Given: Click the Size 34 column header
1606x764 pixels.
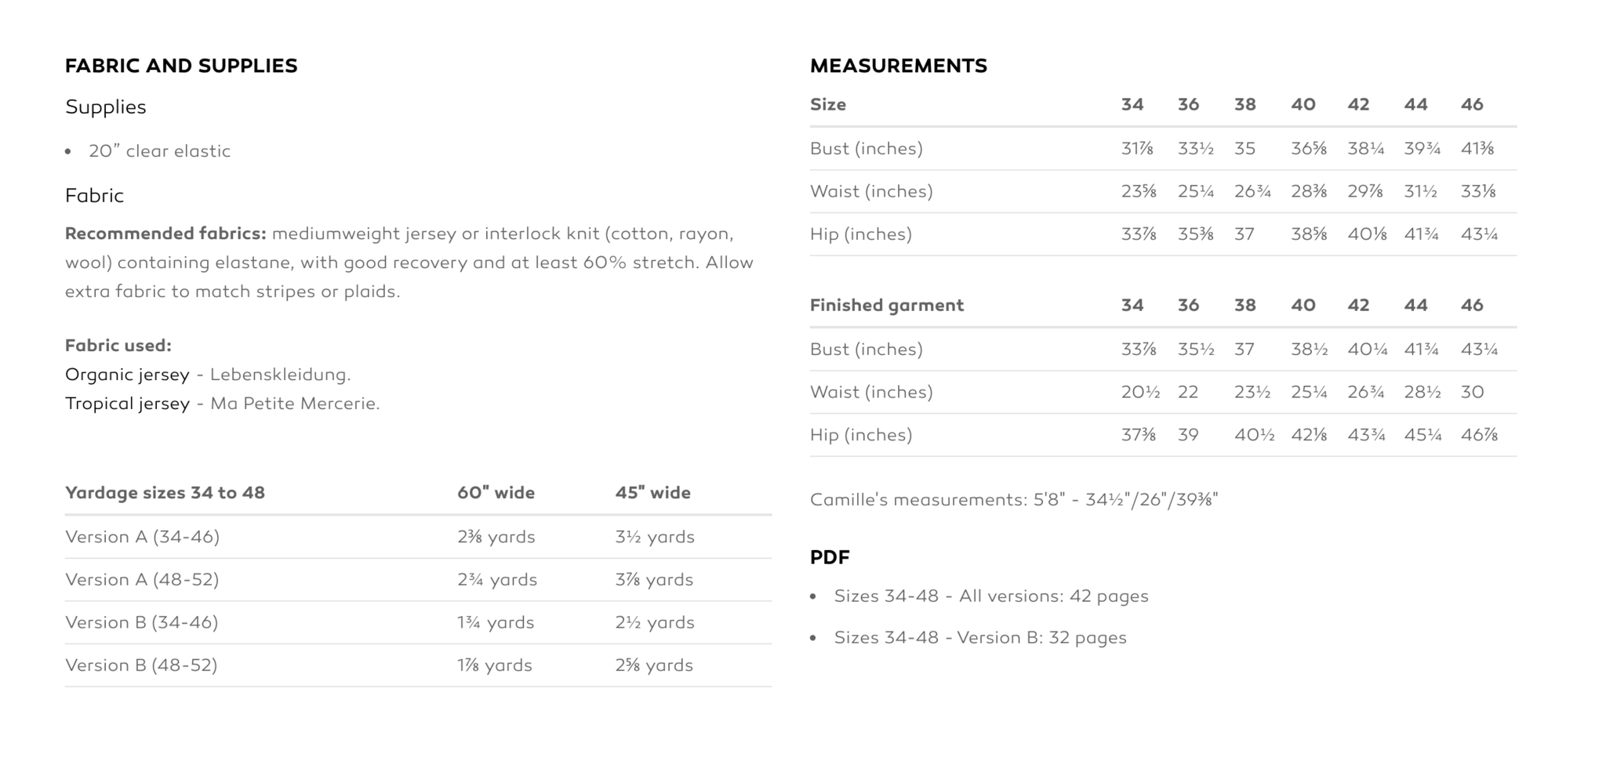Looking at the screenshot, I should point(1132,104).
